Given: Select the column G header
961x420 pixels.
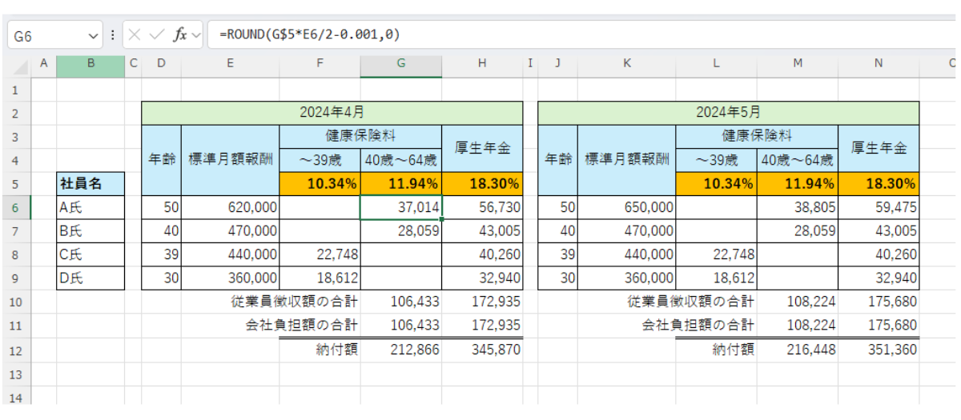Looking at the screenshot, I should (400, 62).
